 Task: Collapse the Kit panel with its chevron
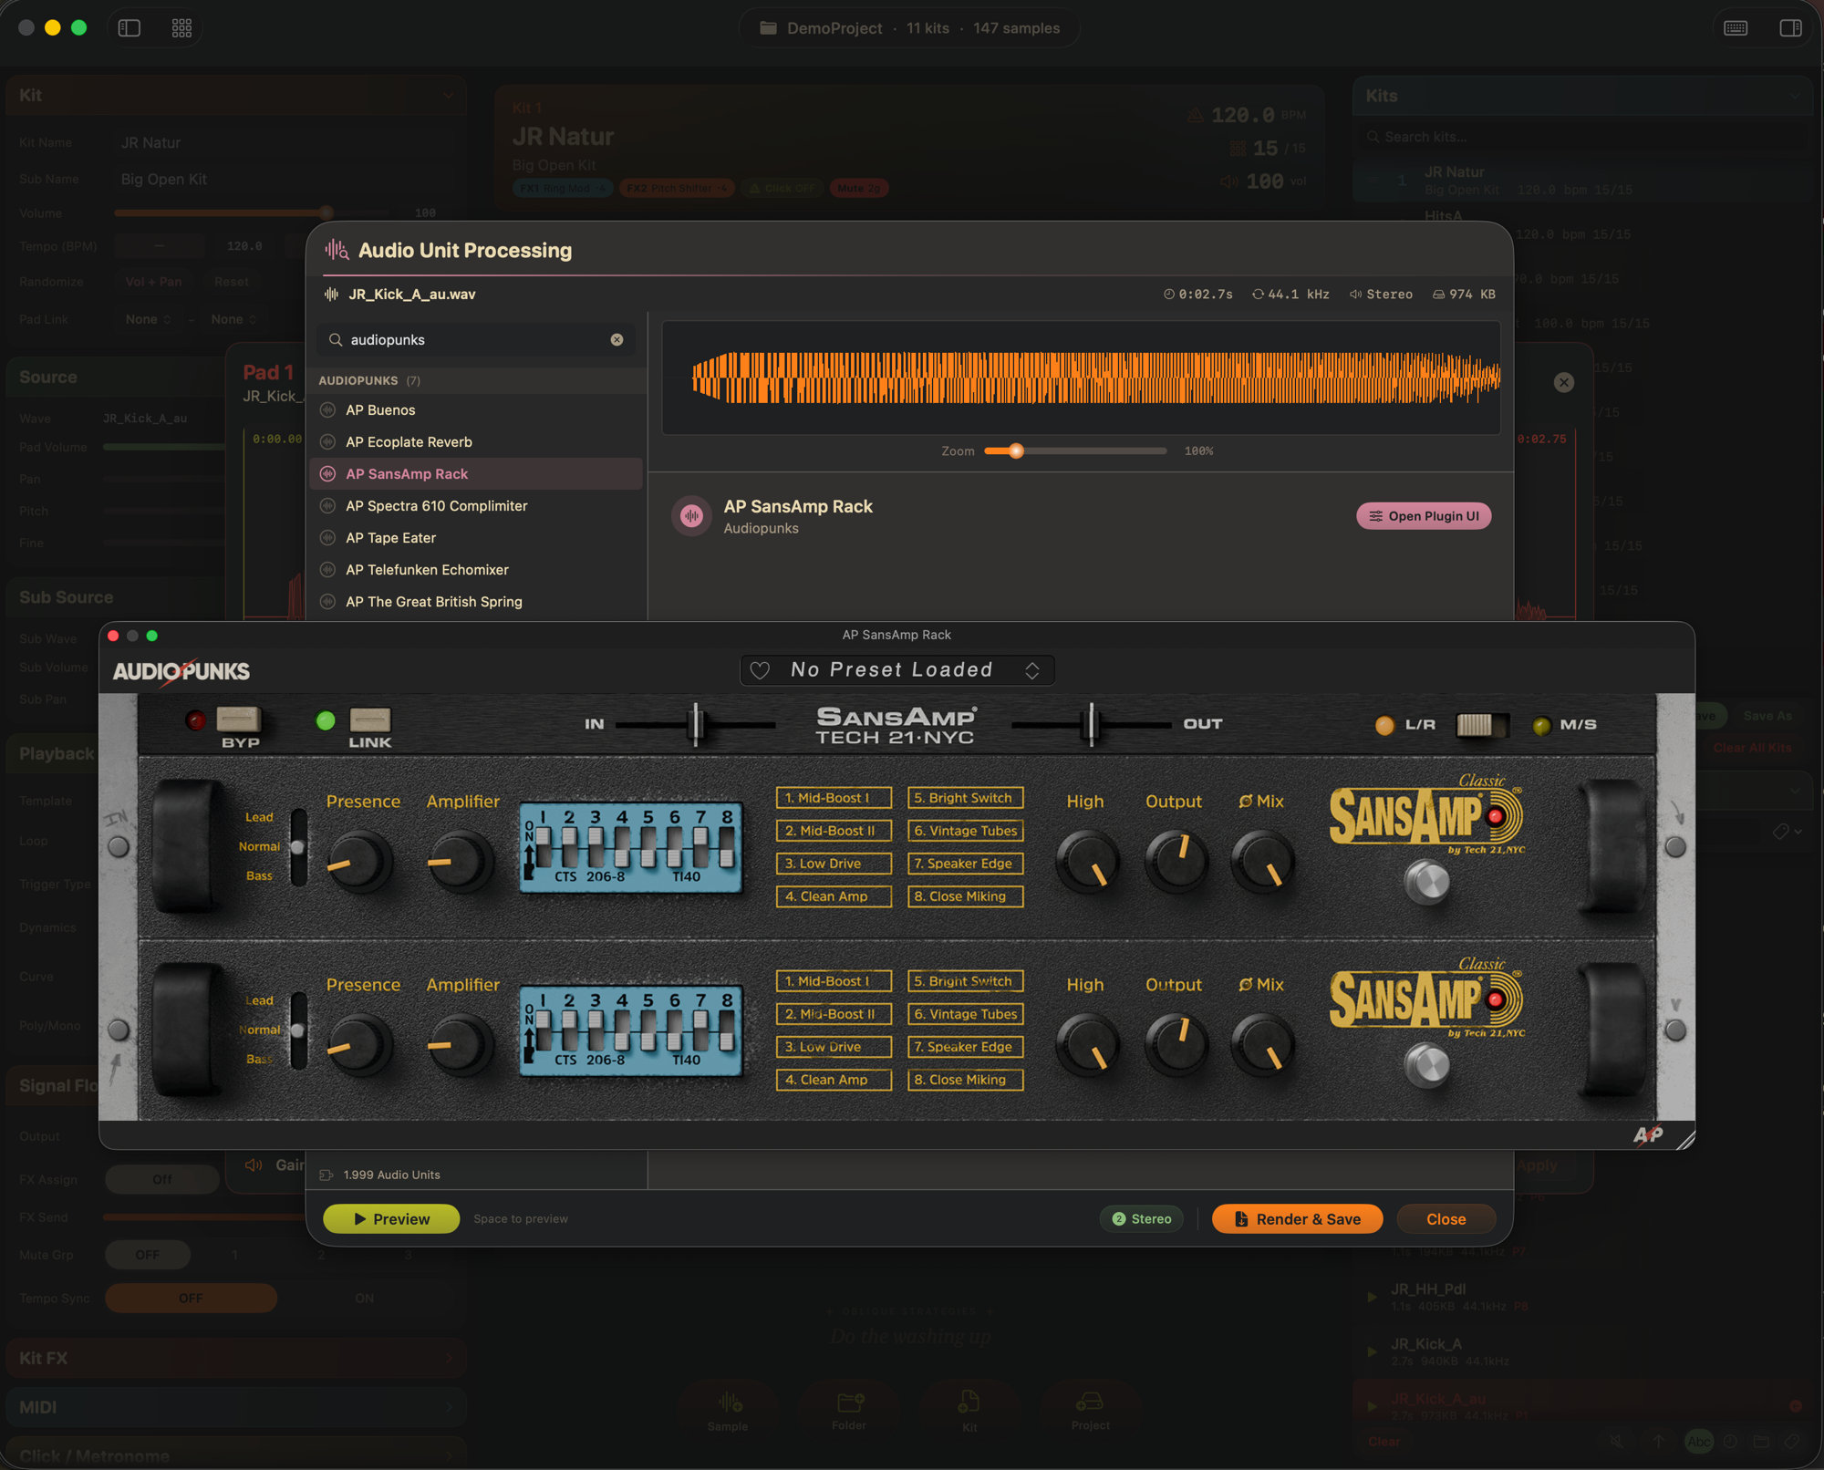click(x=448, y=95)
